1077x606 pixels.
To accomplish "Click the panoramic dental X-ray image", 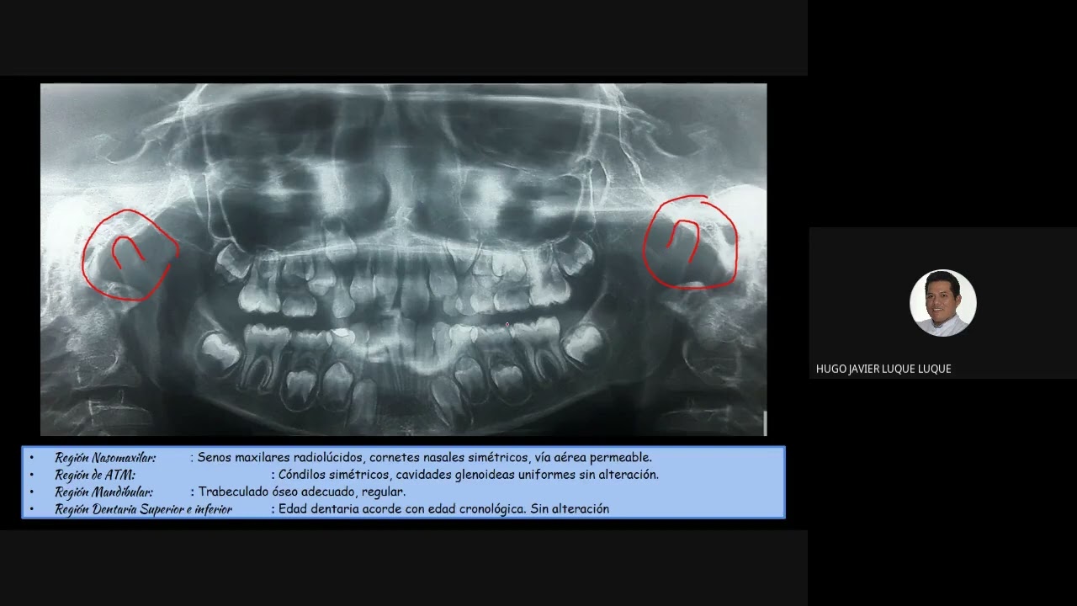I will (x=403, y=259).
